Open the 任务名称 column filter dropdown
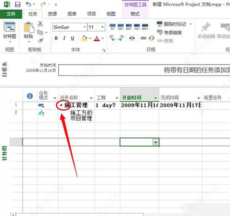 [x=91, y=98]
